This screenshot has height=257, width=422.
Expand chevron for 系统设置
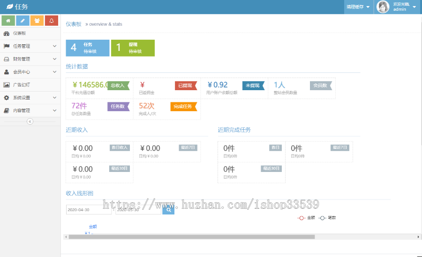(x=55, y=98)
